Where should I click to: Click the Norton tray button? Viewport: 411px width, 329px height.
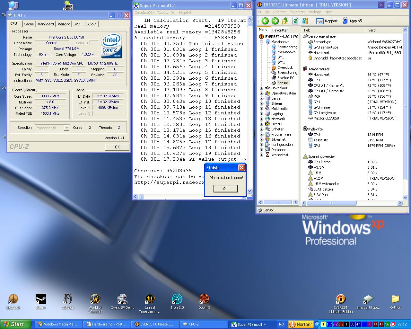(301, 324)
